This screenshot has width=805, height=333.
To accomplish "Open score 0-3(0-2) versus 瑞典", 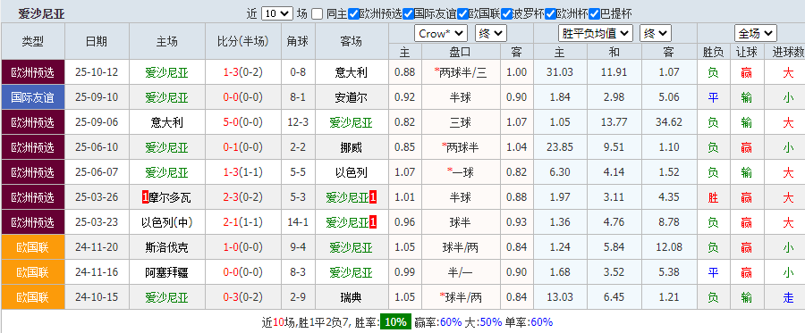I will tap(243, 298).
